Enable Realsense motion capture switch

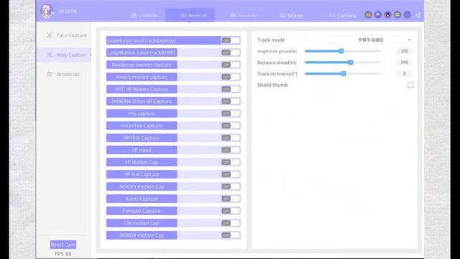(231, 65)
